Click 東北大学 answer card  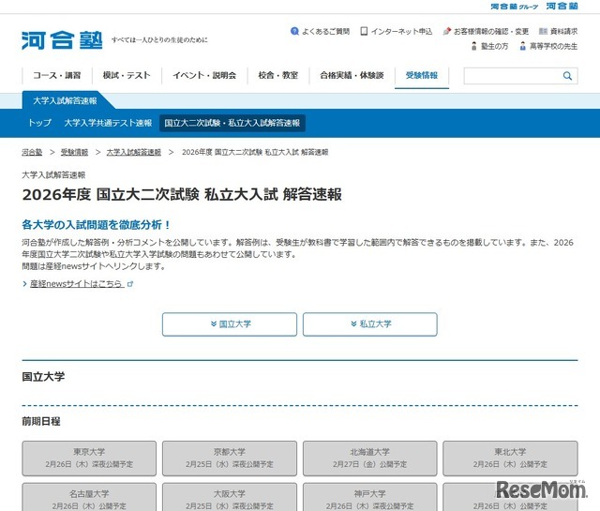[x=510, y=458]
